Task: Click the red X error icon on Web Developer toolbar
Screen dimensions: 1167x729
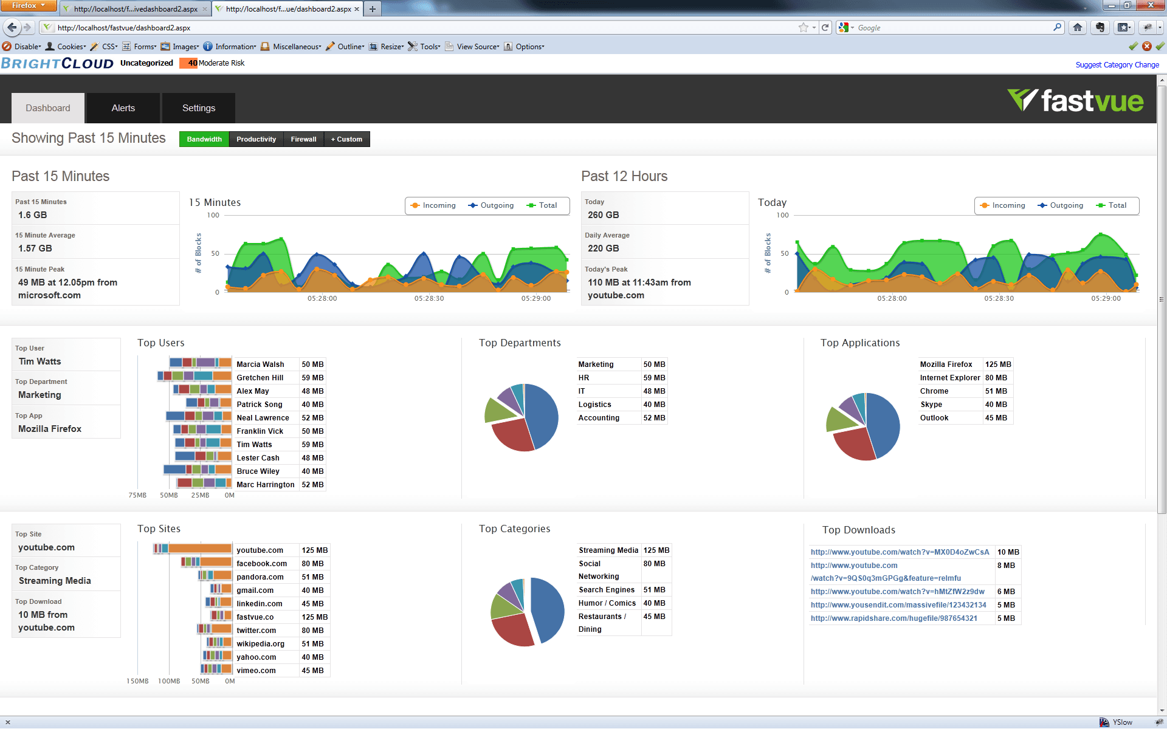Action: click(1147, 46)
